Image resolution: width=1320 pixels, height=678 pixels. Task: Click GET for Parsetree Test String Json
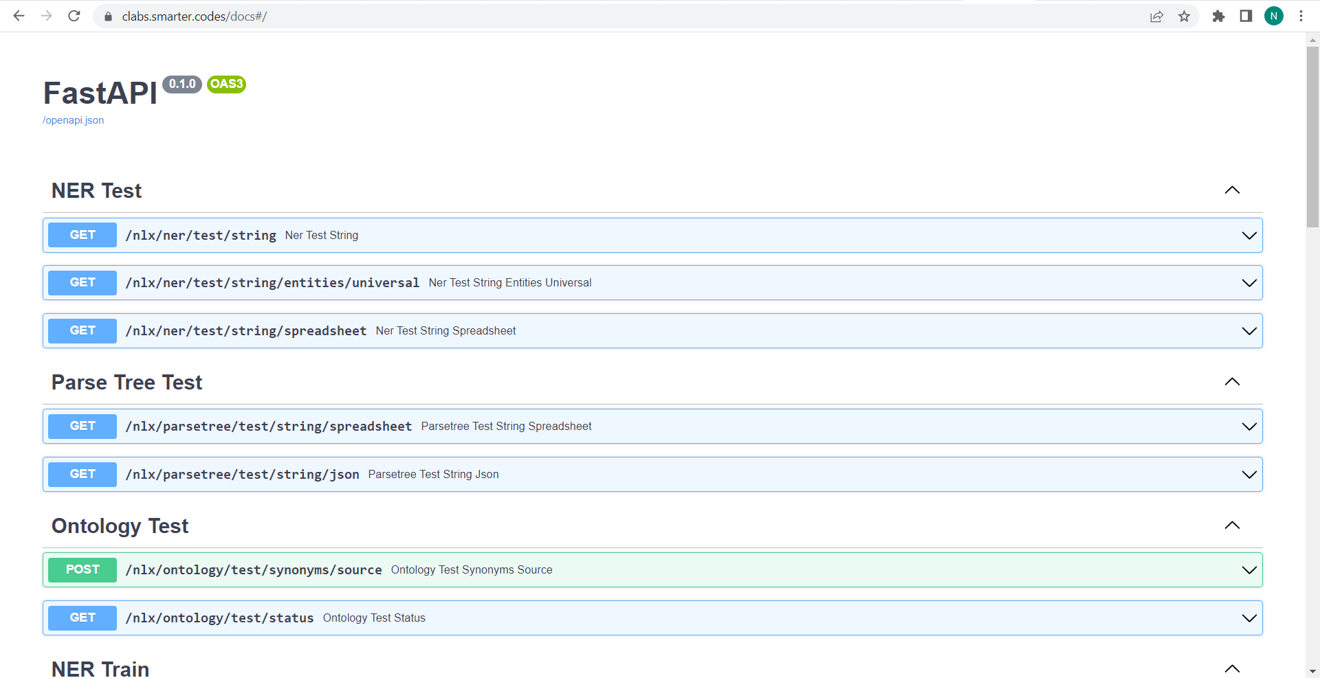82,474
